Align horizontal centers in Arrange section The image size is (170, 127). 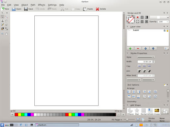134,92
